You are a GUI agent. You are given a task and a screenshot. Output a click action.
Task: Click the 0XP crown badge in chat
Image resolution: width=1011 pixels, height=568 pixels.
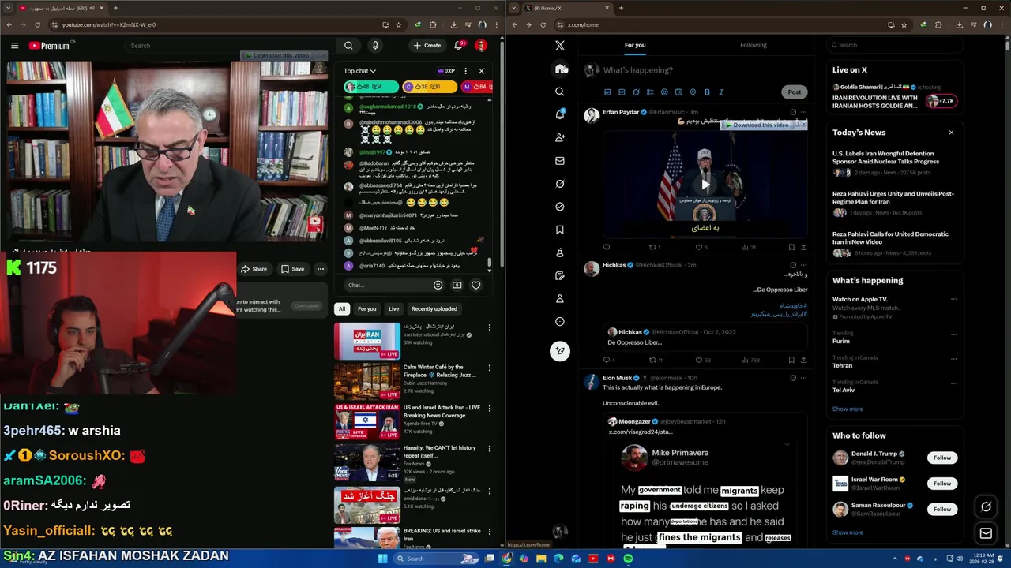pos(446,71)
